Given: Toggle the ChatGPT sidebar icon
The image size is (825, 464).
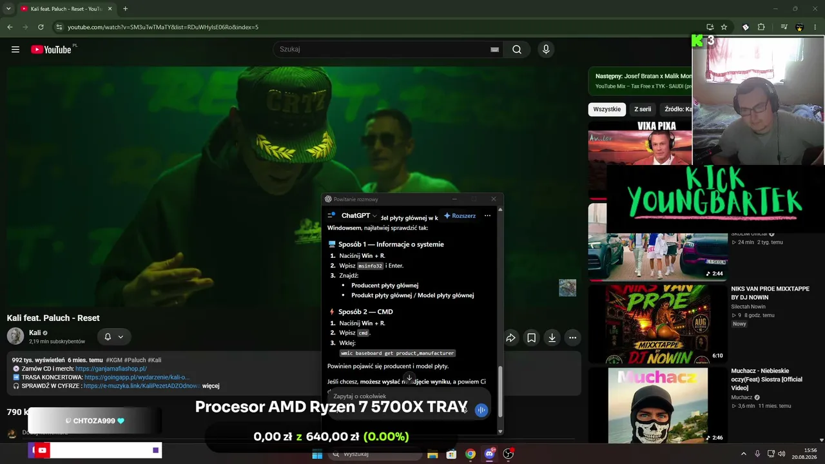Looking at the screenshot, I should click(331, 215).
